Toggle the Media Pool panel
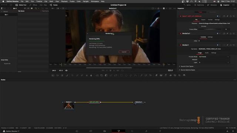The height and width of the screenshot is (133, 237). 21,5
